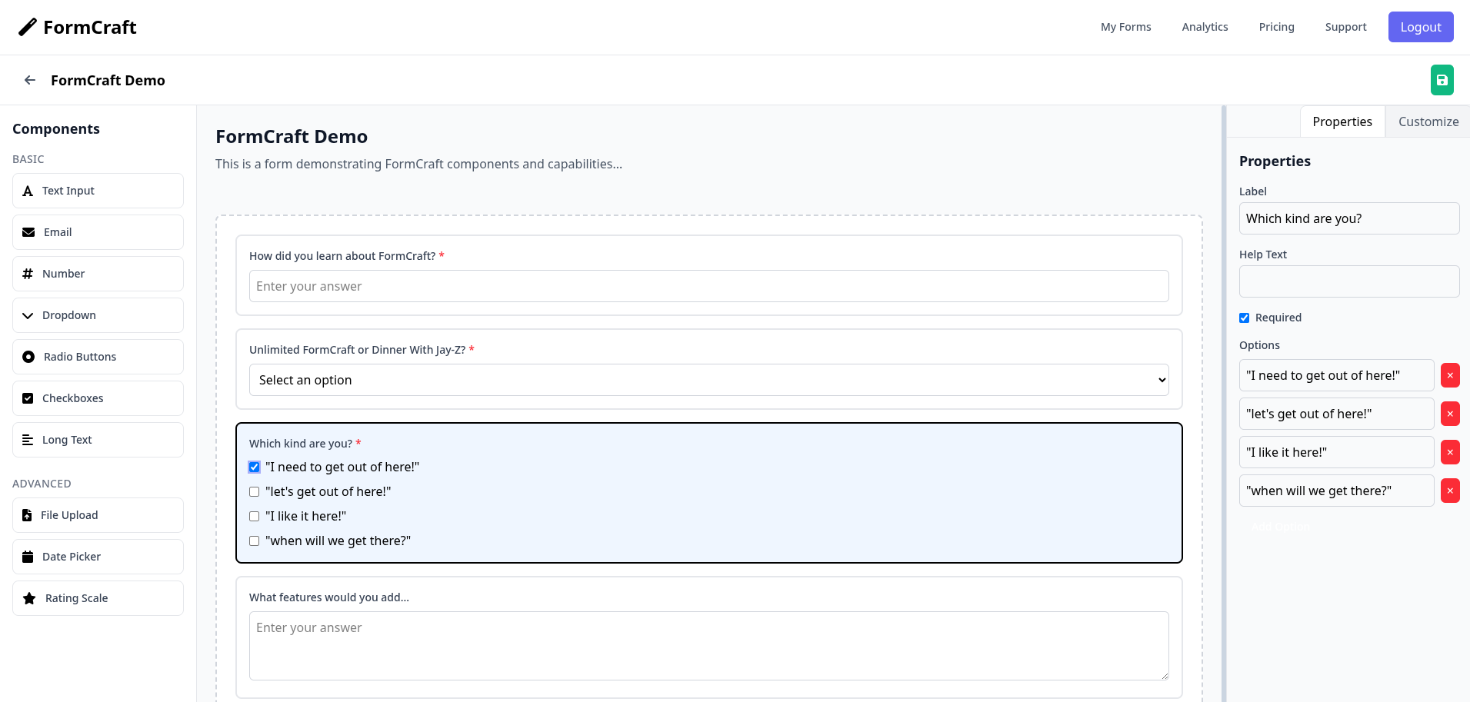The width and height of the screenshot is (1470, 702).
Task: Open the "Select an option" dropdown
Action: 708,380
